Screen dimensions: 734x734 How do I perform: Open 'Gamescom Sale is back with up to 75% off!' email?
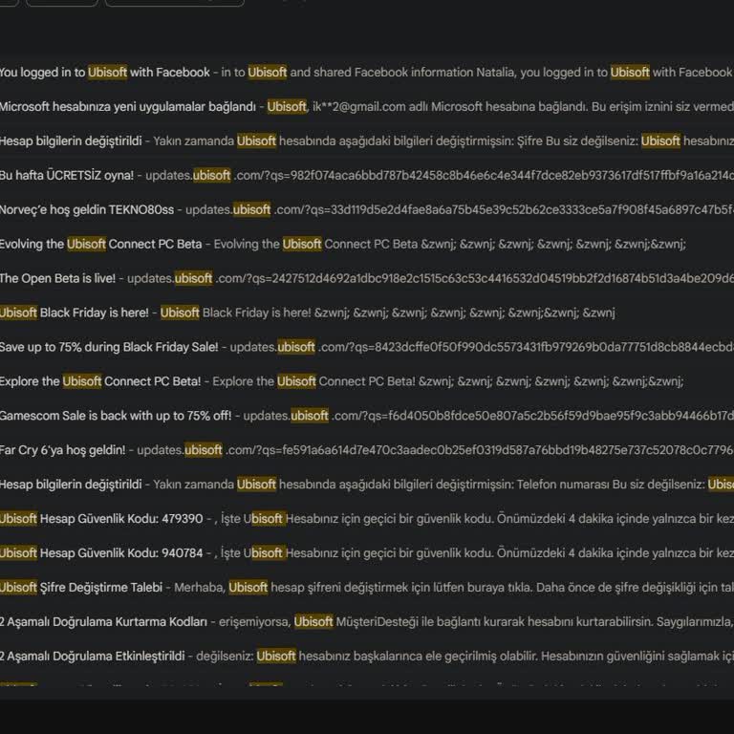[x=367, y=415]
